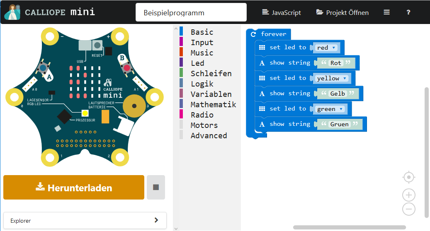Click the top-left minus pin ring

[50, 36]
